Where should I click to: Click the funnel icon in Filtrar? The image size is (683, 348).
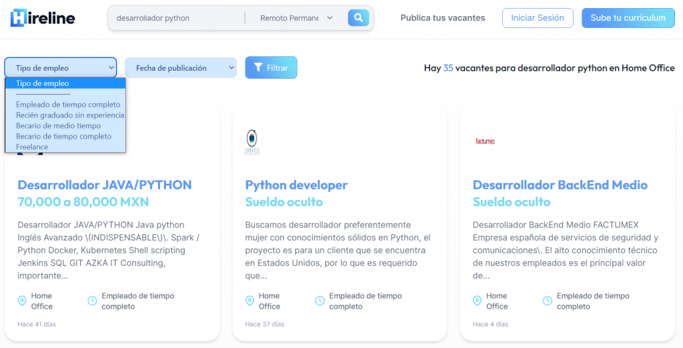click(258, 67)
